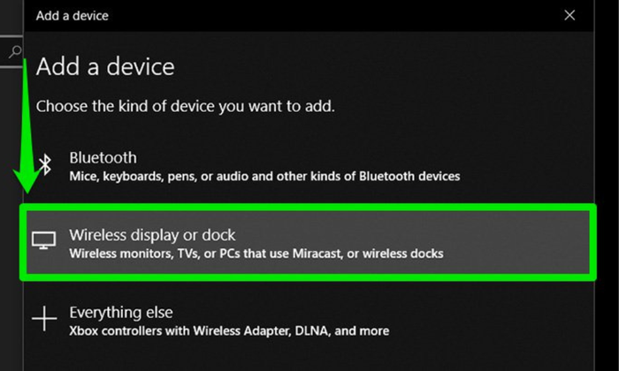Click the plus icon beside Everything else
Viewport: 619px width, 371px height.
point(44,319)
